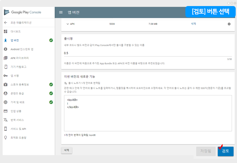Click the lightbulb optimization tips icon
The image size is (237, 163).
(6, 137)
